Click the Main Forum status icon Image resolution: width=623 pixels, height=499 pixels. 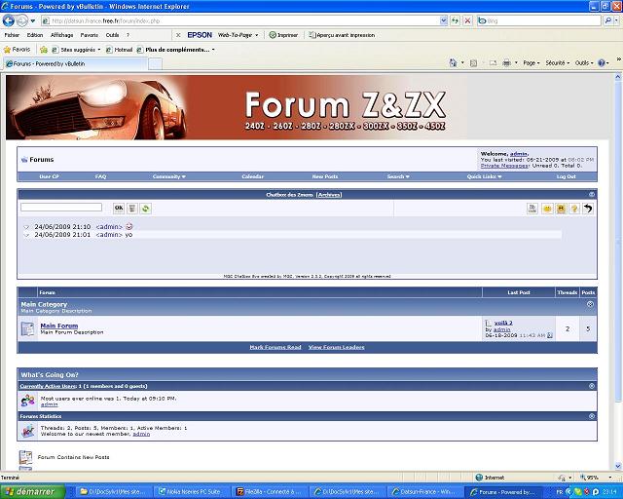[27, 328]
